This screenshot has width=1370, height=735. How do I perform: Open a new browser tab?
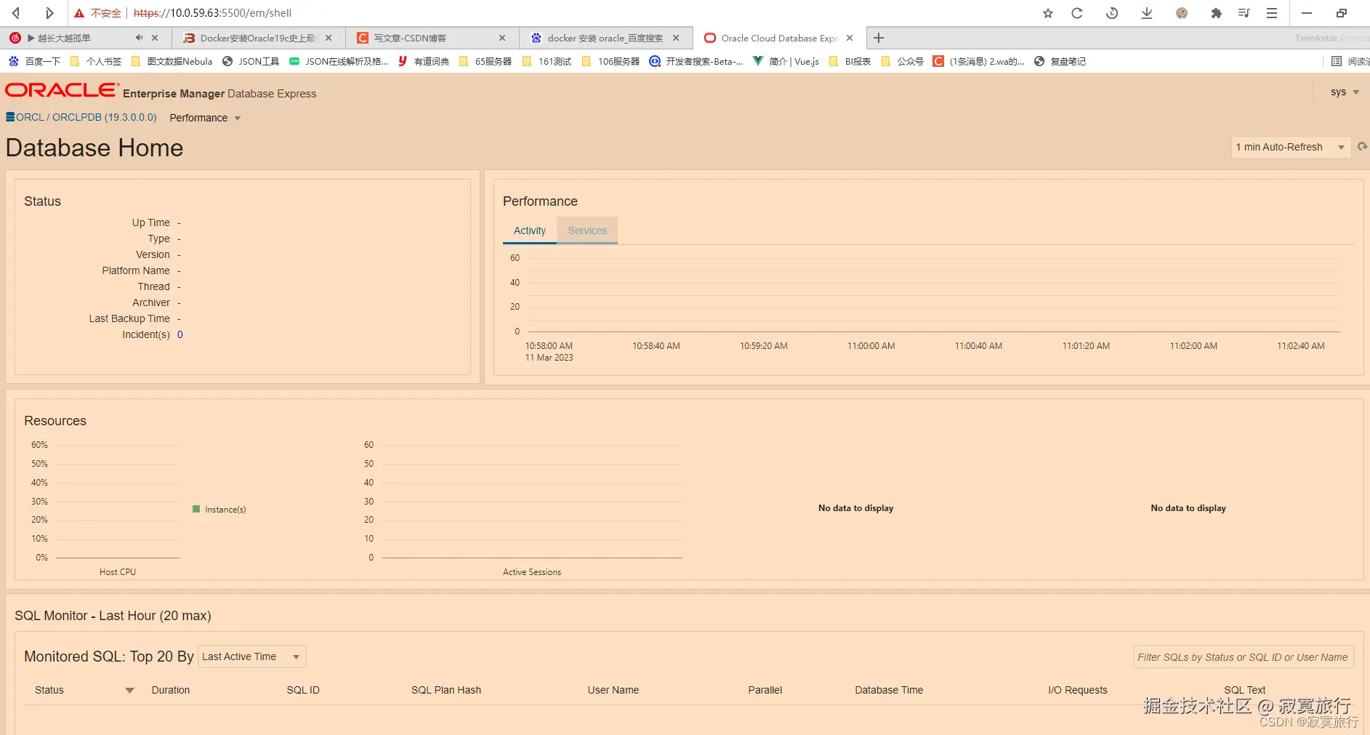(x=879, y=38)
